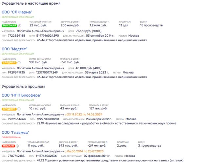Click info icon next to ВЫСОКАЯ badge

(20, 25)
